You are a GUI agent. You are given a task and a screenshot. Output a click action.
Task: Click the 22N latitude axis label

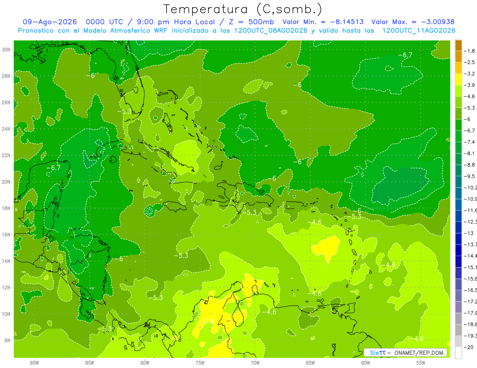[6, 155]
